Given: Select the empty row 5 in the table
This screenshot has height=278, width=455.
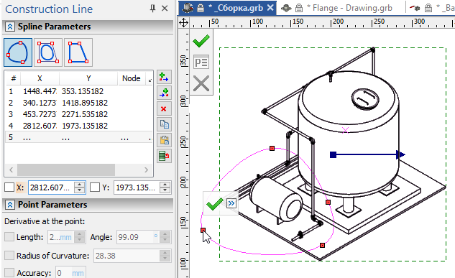Looking at the screenshot, I should (79, 137).
